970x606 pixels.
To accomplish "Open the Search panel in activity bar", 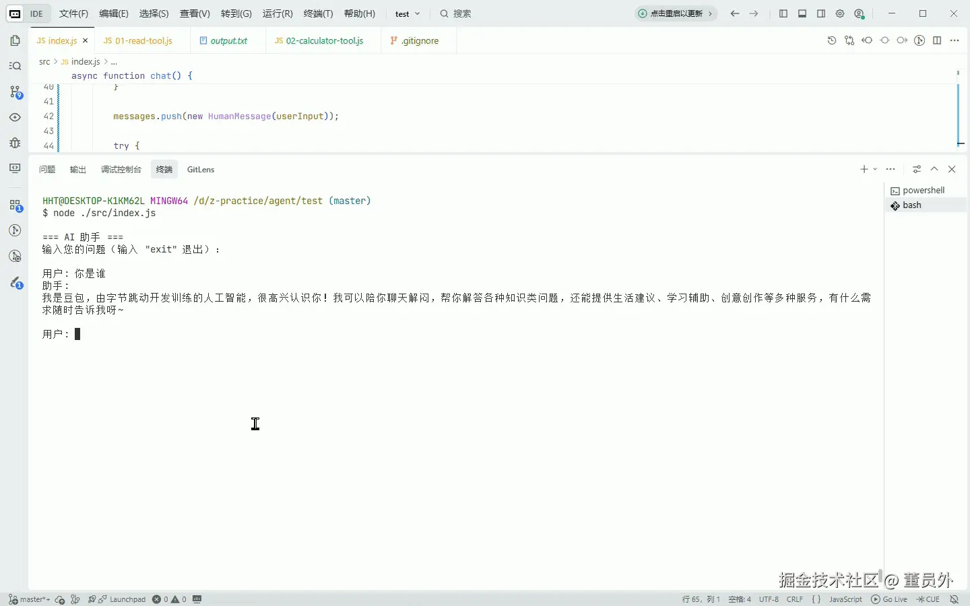I will 15,66.
